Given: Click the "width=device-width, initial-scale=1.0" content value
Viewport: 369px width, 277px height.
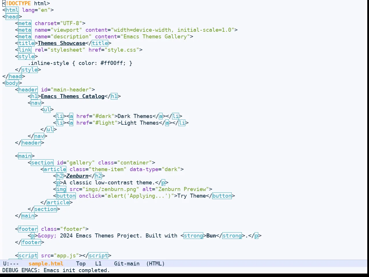Looking at the screenshot, I should tap(173, 30).
